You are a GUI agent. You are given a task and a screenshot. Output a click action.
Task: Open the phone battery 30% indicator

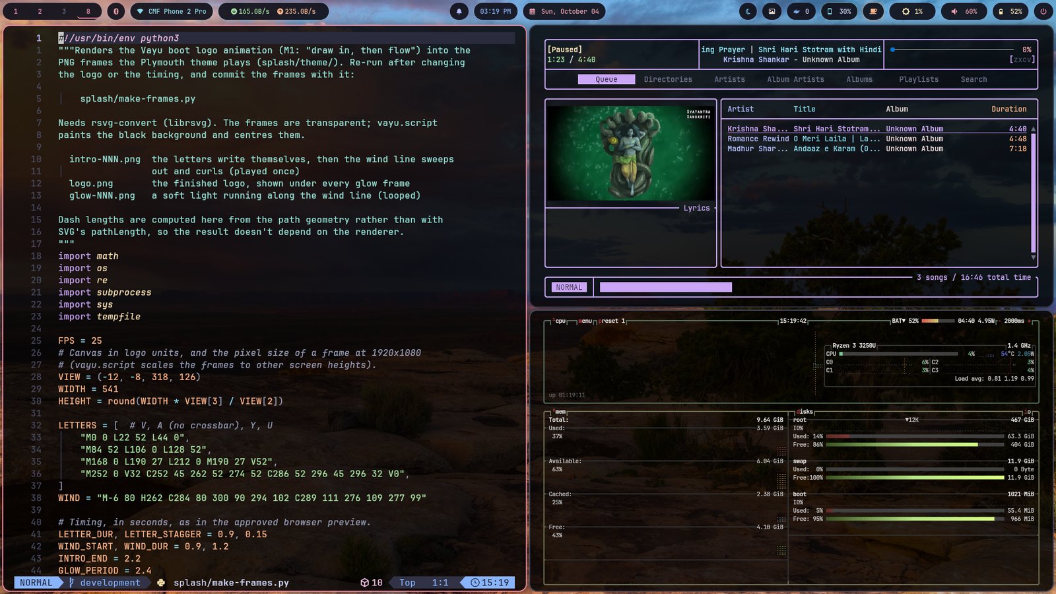coord(840,11)
